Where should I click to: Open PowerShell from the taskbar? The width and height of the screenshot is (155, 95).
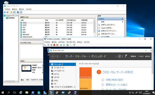(x=33, y=93)
